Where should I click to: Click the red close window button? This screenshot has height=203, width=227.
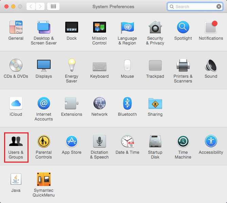[x=6, y=6]
